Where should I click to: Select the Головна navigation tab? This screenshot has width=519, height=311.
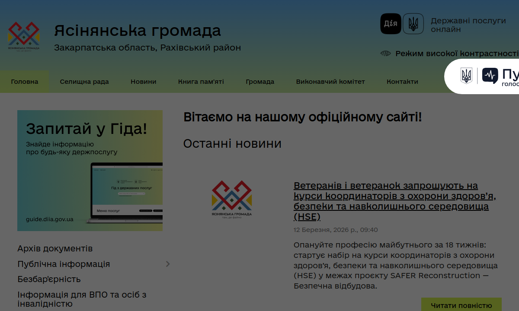point(25,82)
